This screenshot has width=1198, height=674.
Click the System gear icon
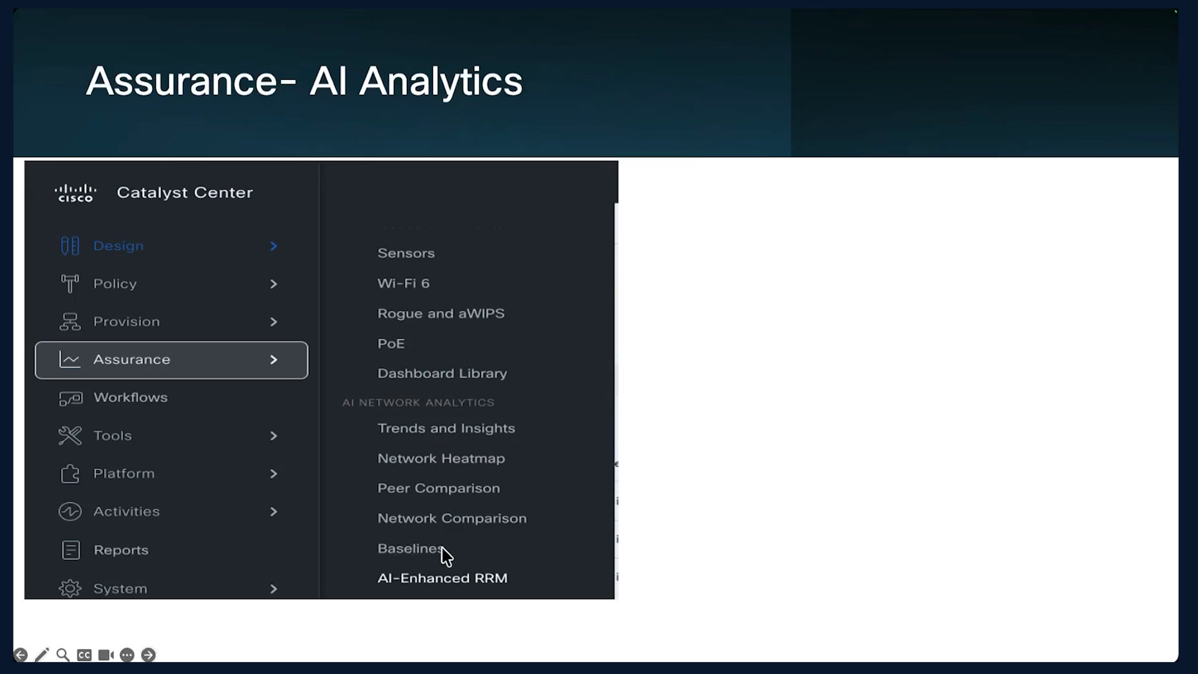click(x=70, y=589)
